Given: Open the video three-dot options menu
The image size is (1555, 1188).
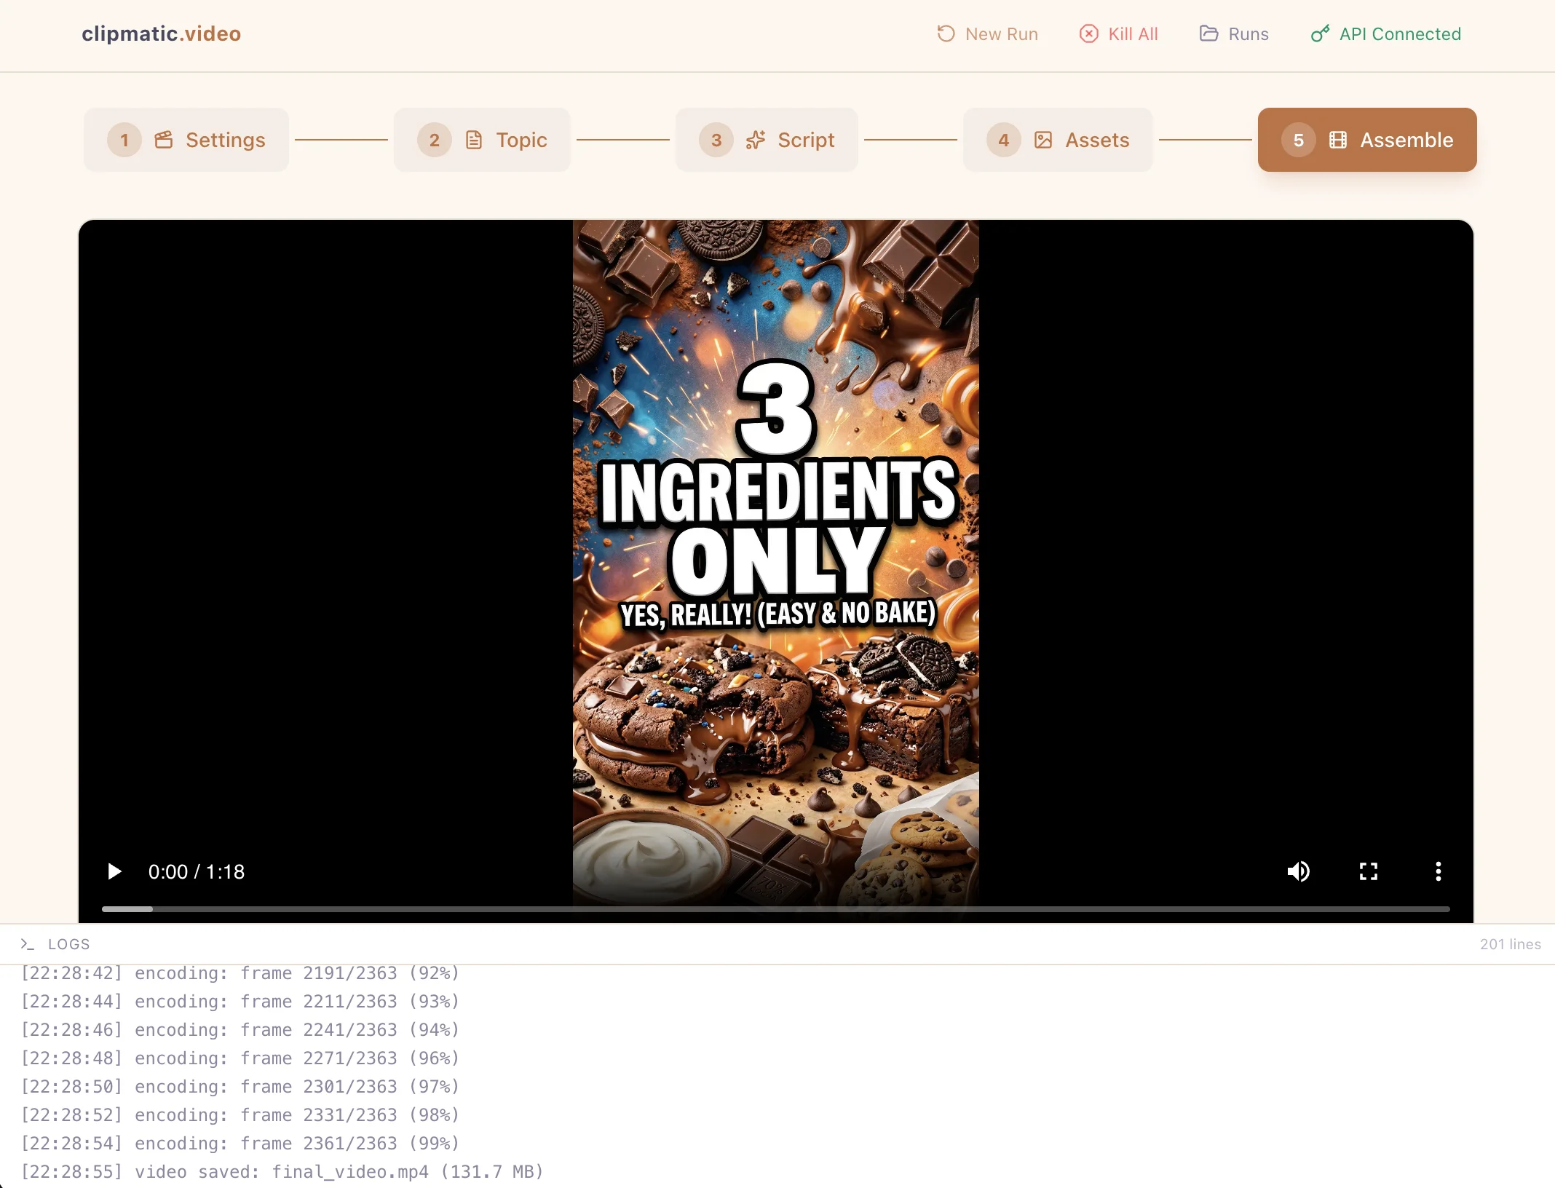Looking at the screenshot, I should (x=1438, y=871).
